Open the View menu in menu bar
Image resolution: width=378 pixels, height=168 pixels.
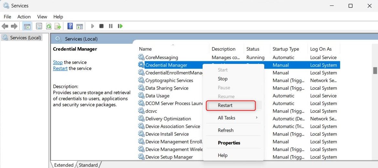(42, 17)
